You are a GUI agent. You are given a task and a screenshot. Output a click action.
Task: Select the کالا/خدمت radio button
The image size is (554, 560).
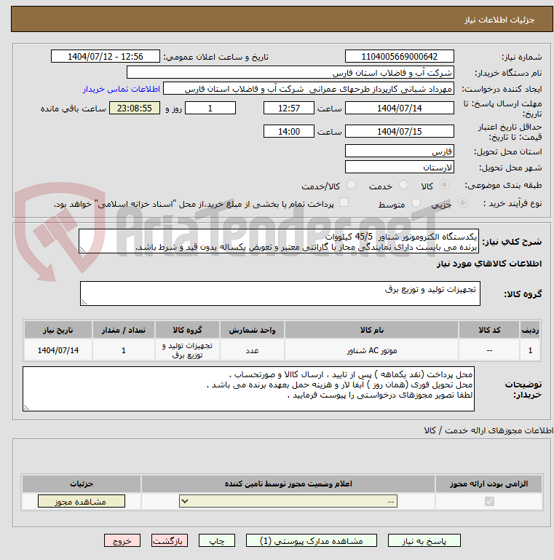(x=351, y=185)
